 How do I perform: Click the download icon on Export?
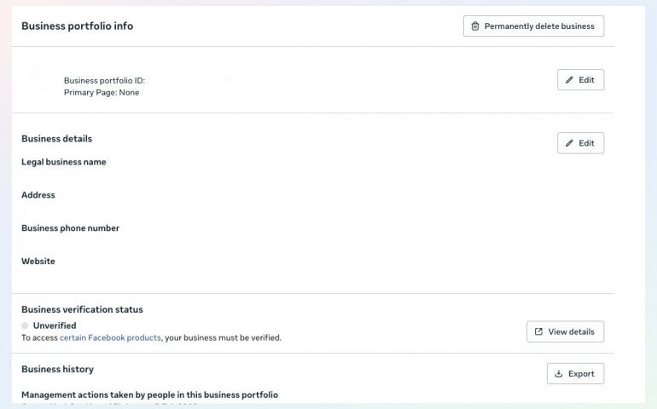(x=559, y=373)
